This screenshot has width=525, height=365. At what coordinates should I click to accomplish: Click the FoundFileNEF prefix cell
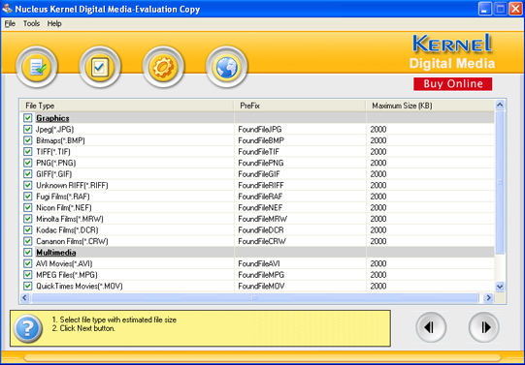point(260,207)
